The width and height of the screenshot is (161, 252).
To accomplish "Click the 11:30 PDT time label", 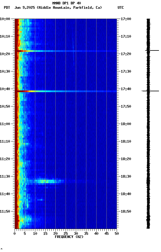I will point(5,176).
